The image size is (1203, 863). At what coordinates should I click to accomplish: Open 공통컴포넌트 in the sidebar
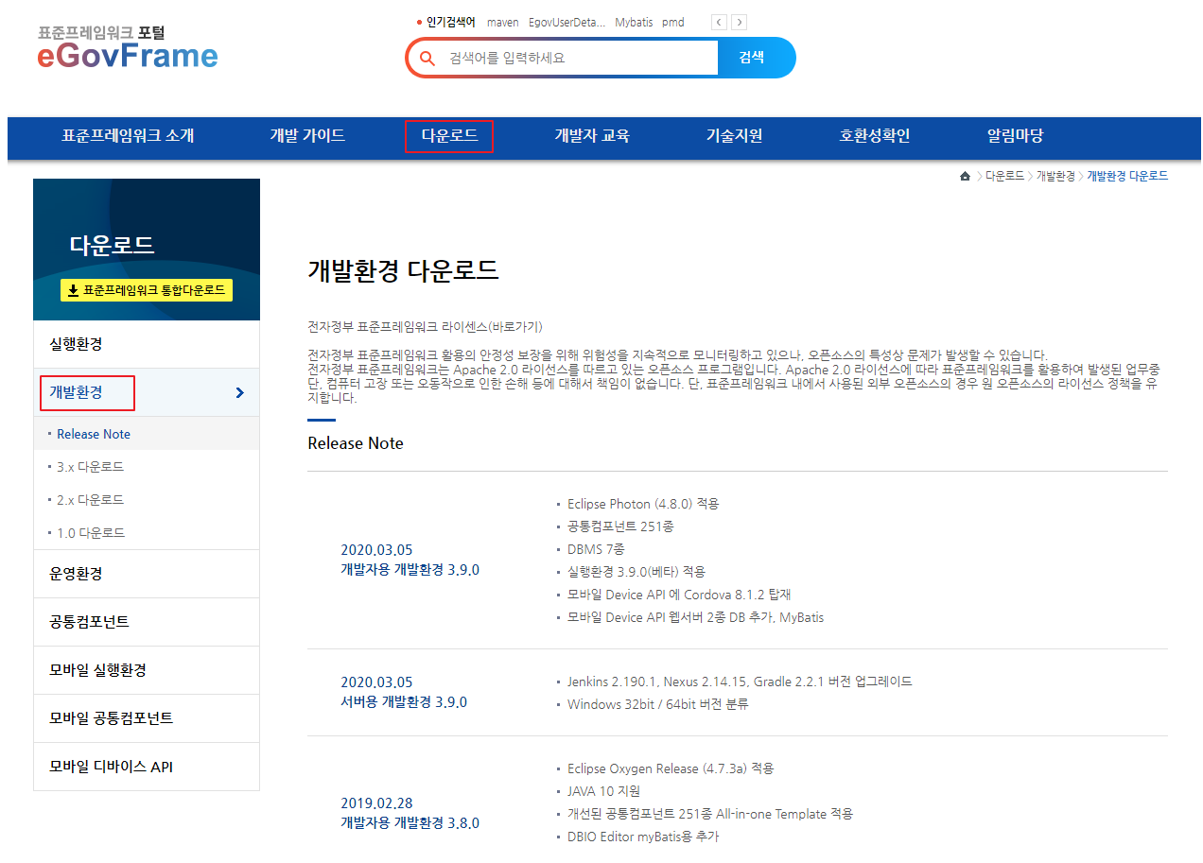pyautogui.click(x=89, y=622)
